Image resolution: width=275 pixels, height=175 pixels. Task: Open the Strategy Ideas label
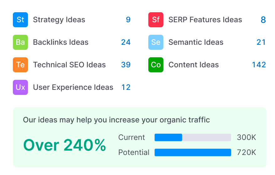(x=59, y=20)
